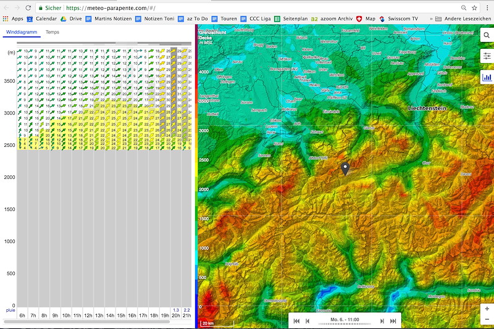Zoom in on the map
The width and height of the screenshot is (494, 329).
tap(487, 309)
